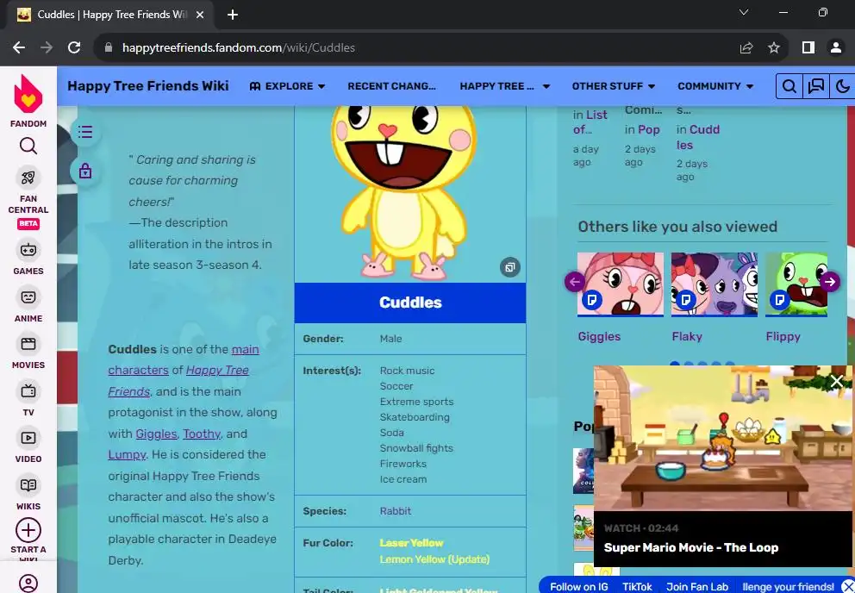Click the browser address bar URL
The width and height of the screenshot is (855, 593).
[x=238, y=47]
